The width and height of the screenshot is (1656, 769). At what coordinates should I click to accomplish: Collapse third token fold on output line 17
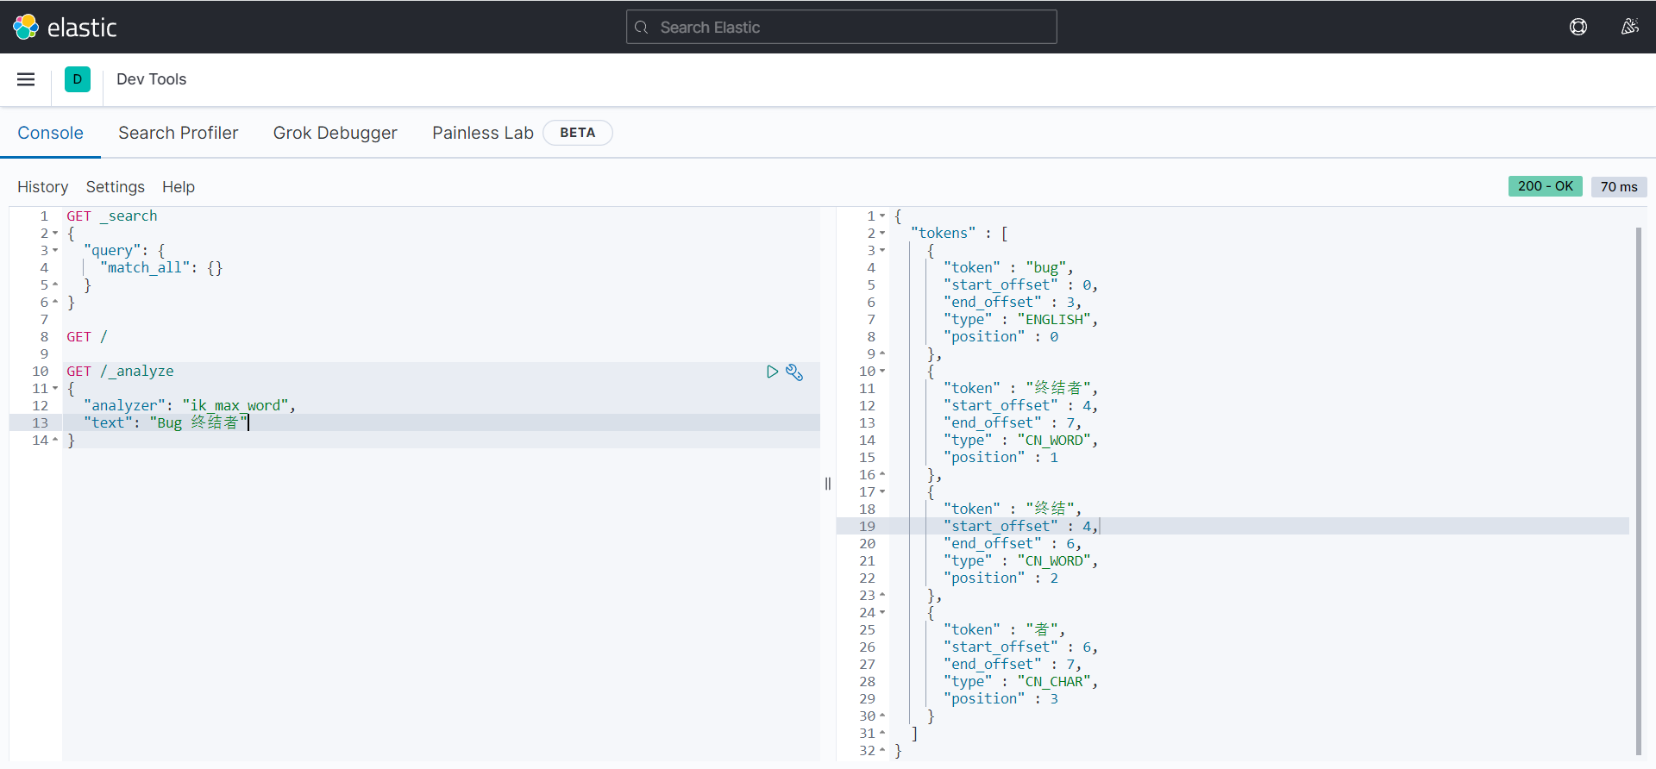click(x=882, y=492)
